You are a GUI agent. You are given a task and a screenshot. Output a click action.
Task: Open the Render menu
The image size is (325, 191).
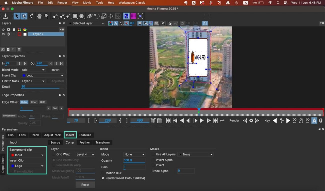pyautogui.click(x=62, y=3)
